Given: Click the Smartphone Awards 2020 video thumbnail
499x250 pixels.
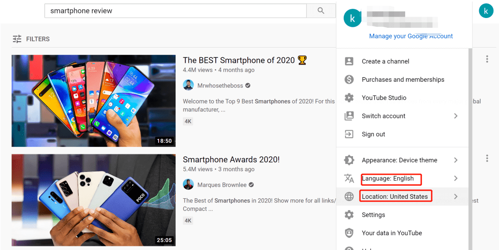Looking at the screenshot, I should 93,200.
